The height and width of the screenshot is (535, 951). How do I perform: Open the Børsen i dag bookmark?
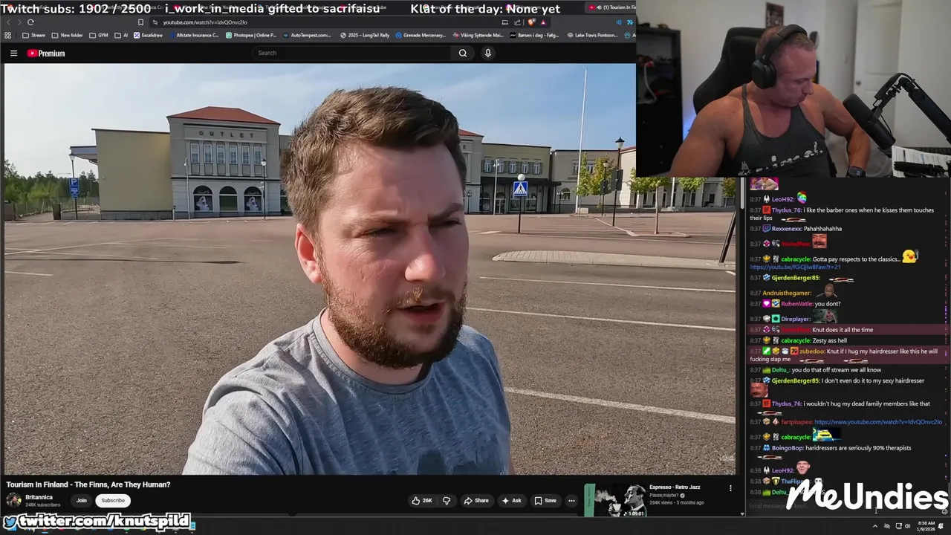coord(533,35)
